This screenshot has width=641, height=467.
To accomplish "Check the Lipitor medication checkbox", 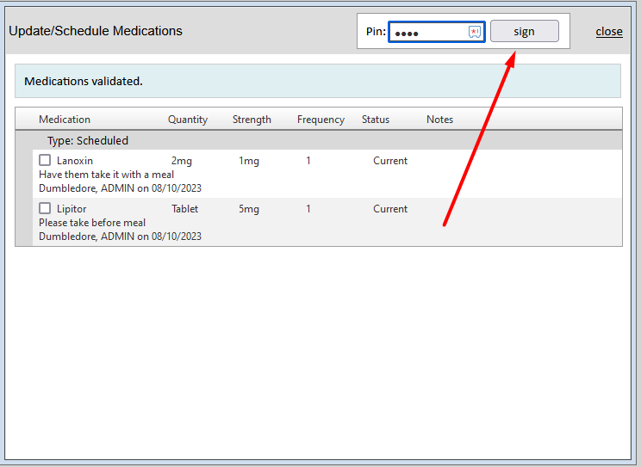I will coord(45,208).
